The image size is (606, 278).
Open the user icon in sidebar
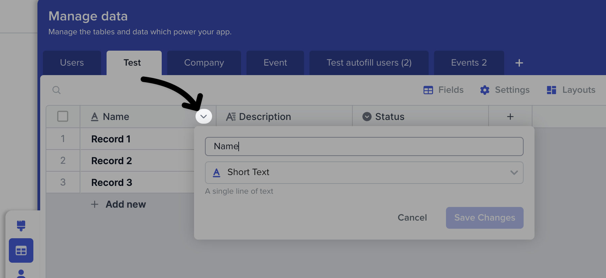coord(21,274)
